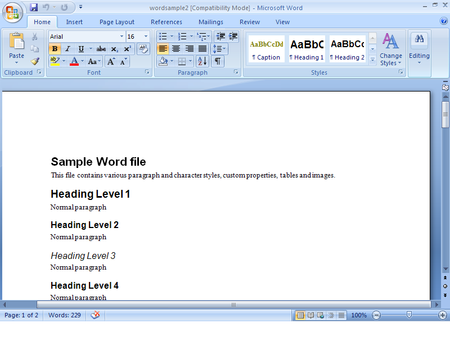Switch to Full Screen Reading view

pyautogui.click(x=311, y=315)
